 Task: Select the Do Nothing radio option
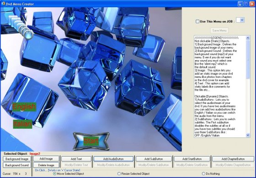[203, 173]
